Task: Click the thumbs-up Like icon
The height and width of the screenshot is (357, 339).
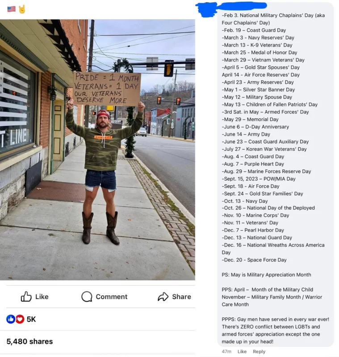Action: coord(26,296)
